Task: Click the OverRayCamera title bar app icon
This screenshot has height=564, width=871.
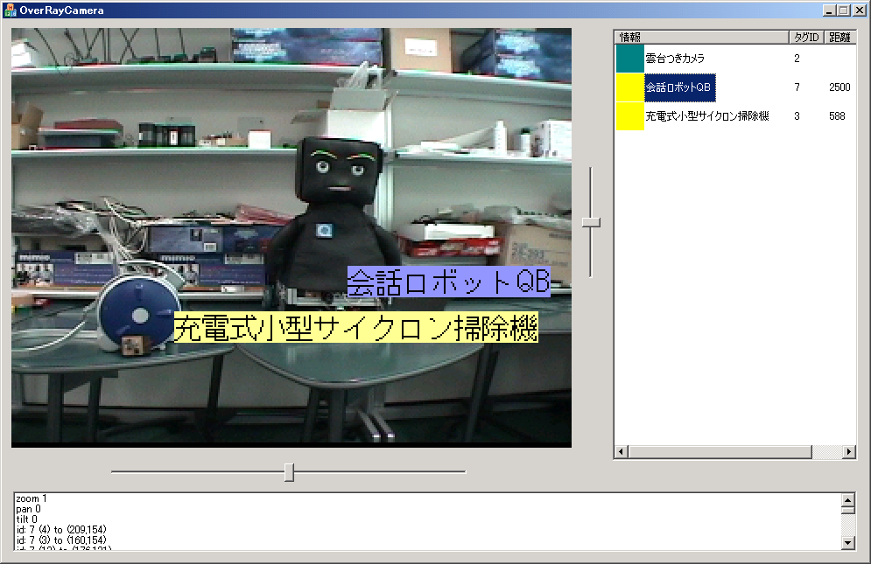Action: tap(10, 10)
